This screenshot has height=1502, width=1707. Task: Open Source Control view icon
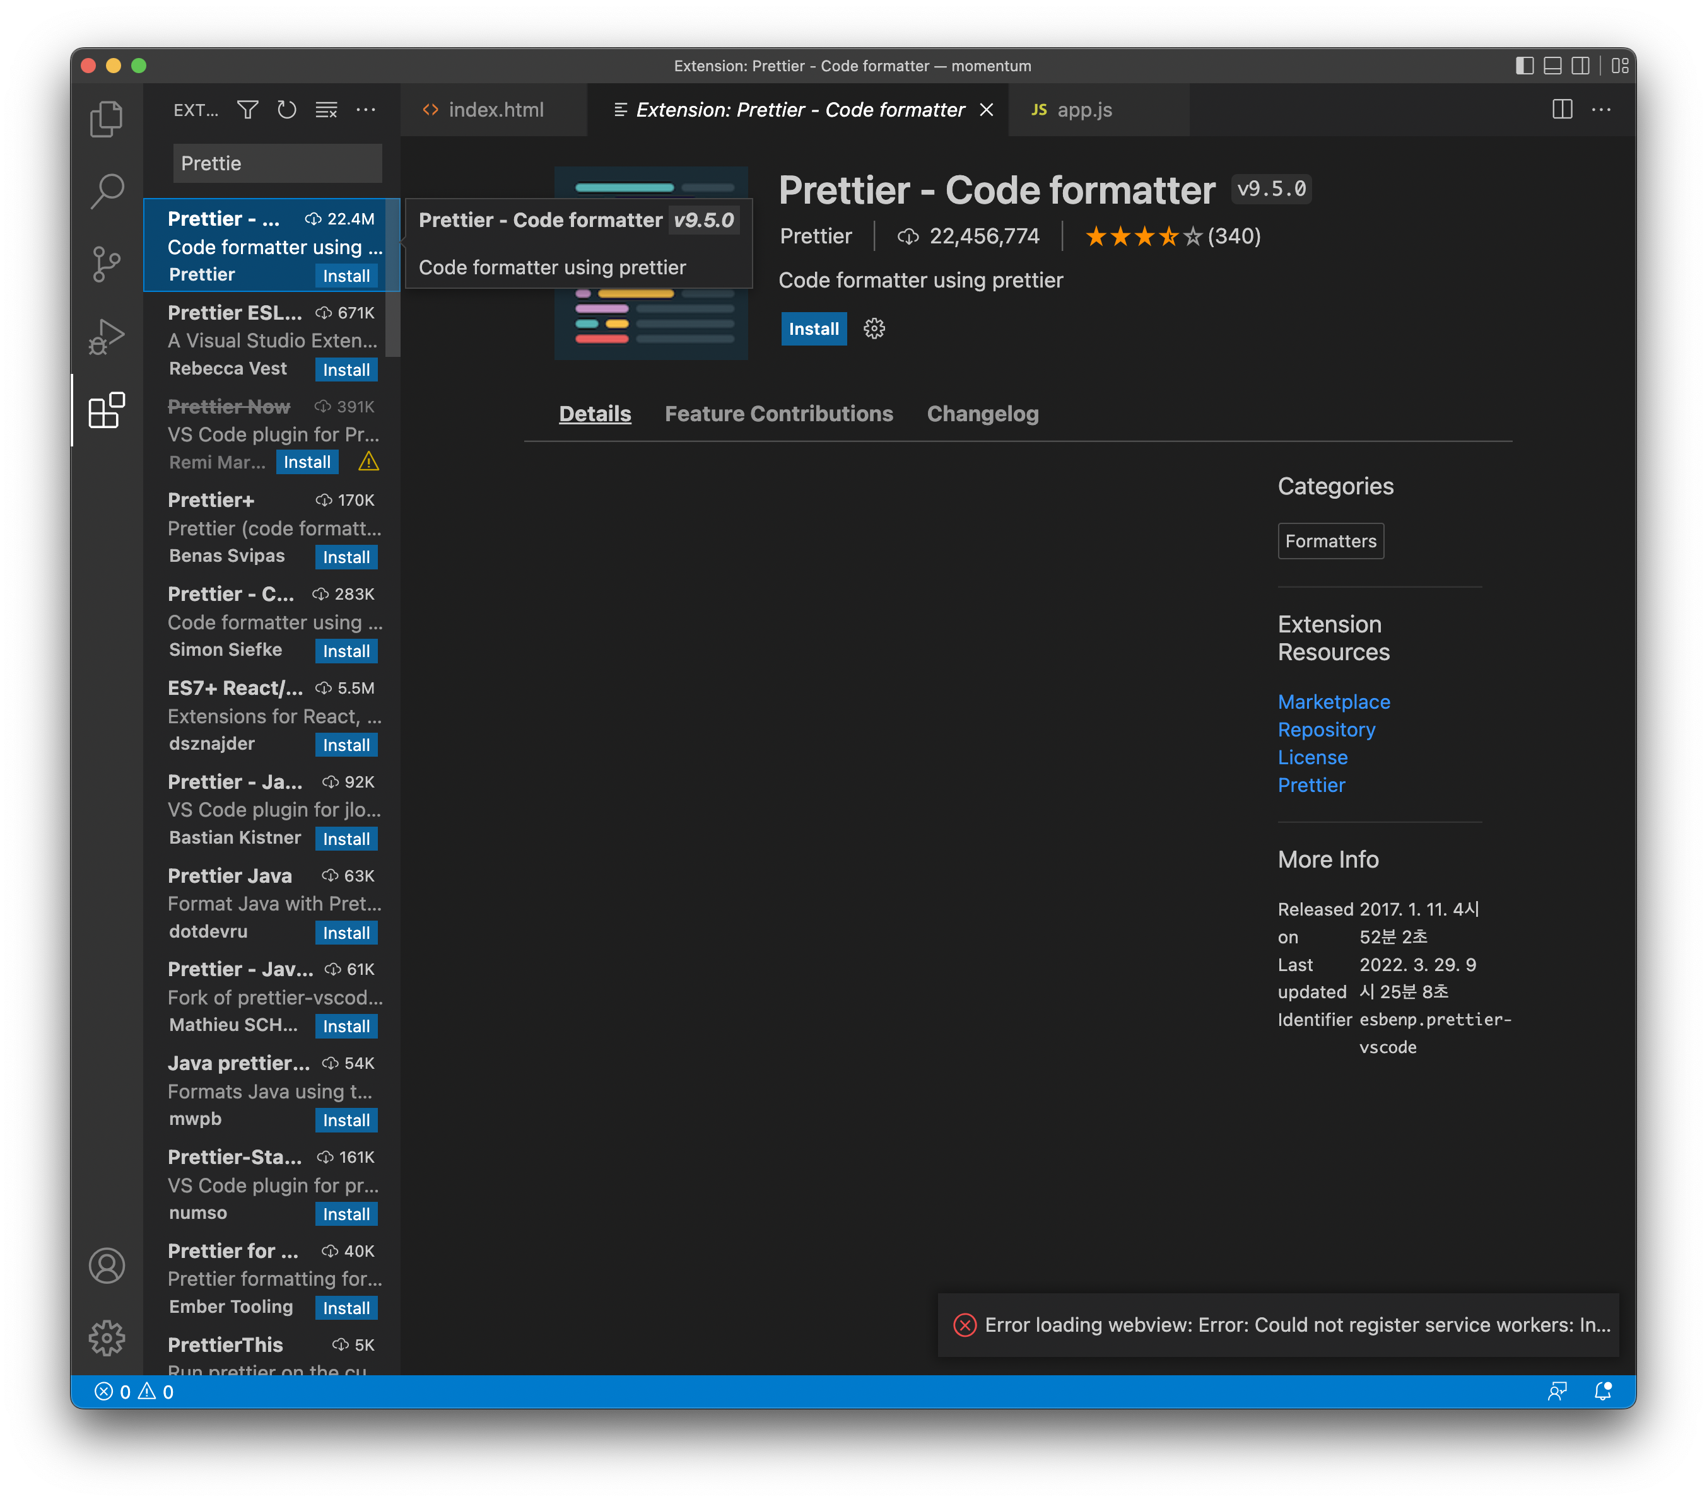pos(106,264)
